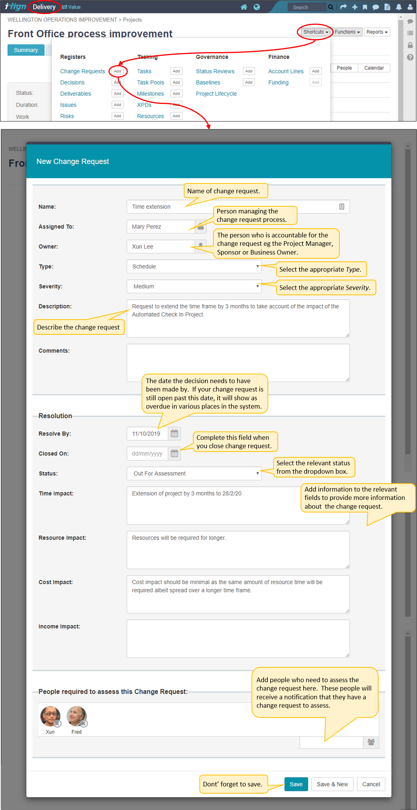Click Add next to Status Reviews
This screenshot has height=810, width=417.
tap(249, 71)
